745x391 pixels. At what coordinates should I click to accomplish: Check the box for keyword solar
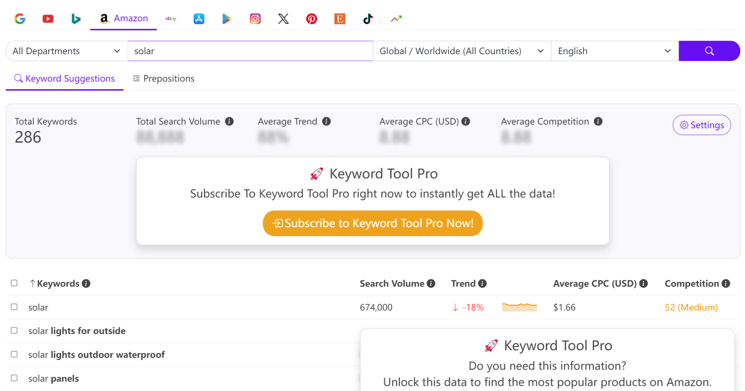pyautogui.click(x=14, y=307)
